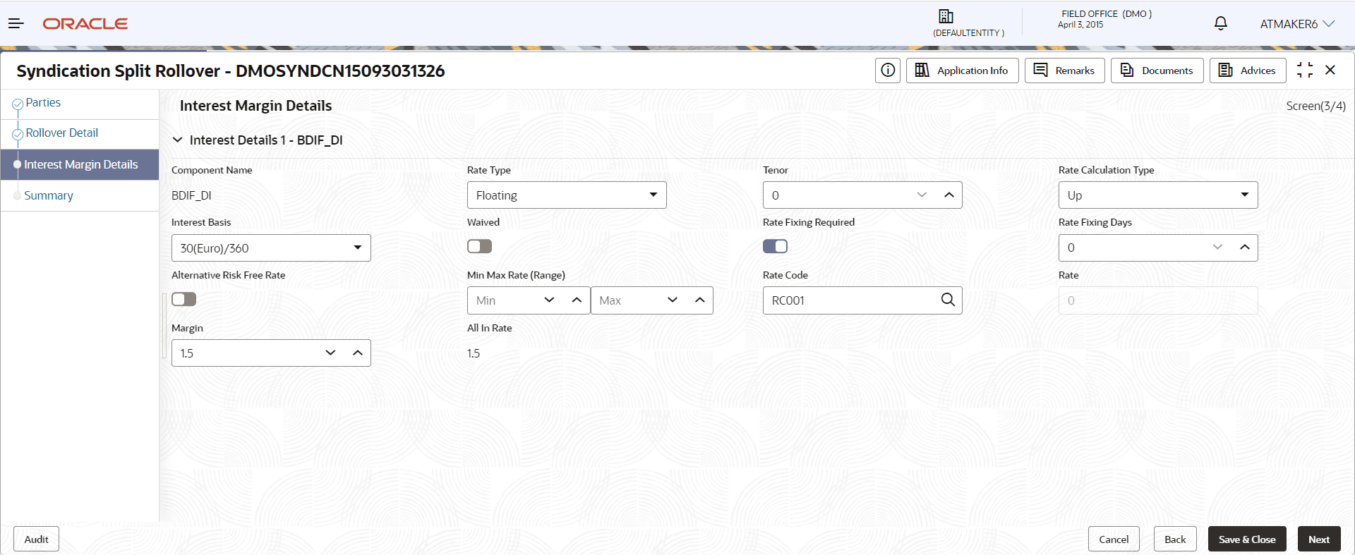Decrease the Tenor value with down arrow

point(922,195)
